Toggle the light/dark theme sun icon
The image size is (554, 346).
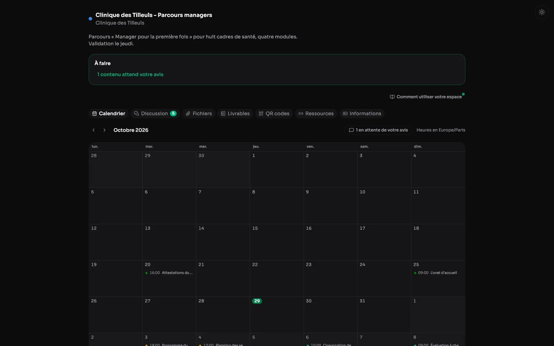point(542,12)
